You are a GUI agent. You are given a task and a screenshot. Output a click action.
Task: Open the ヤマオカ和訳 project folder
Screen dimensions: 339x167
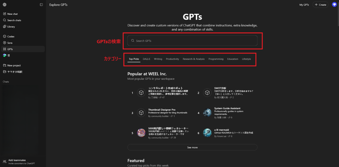tap(23, 72)
